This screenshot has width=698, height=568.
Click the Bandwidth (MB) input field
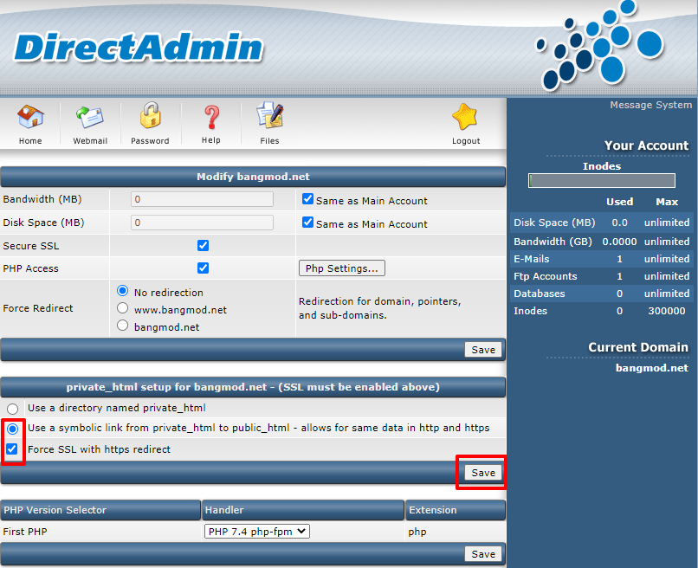(202, 199)
